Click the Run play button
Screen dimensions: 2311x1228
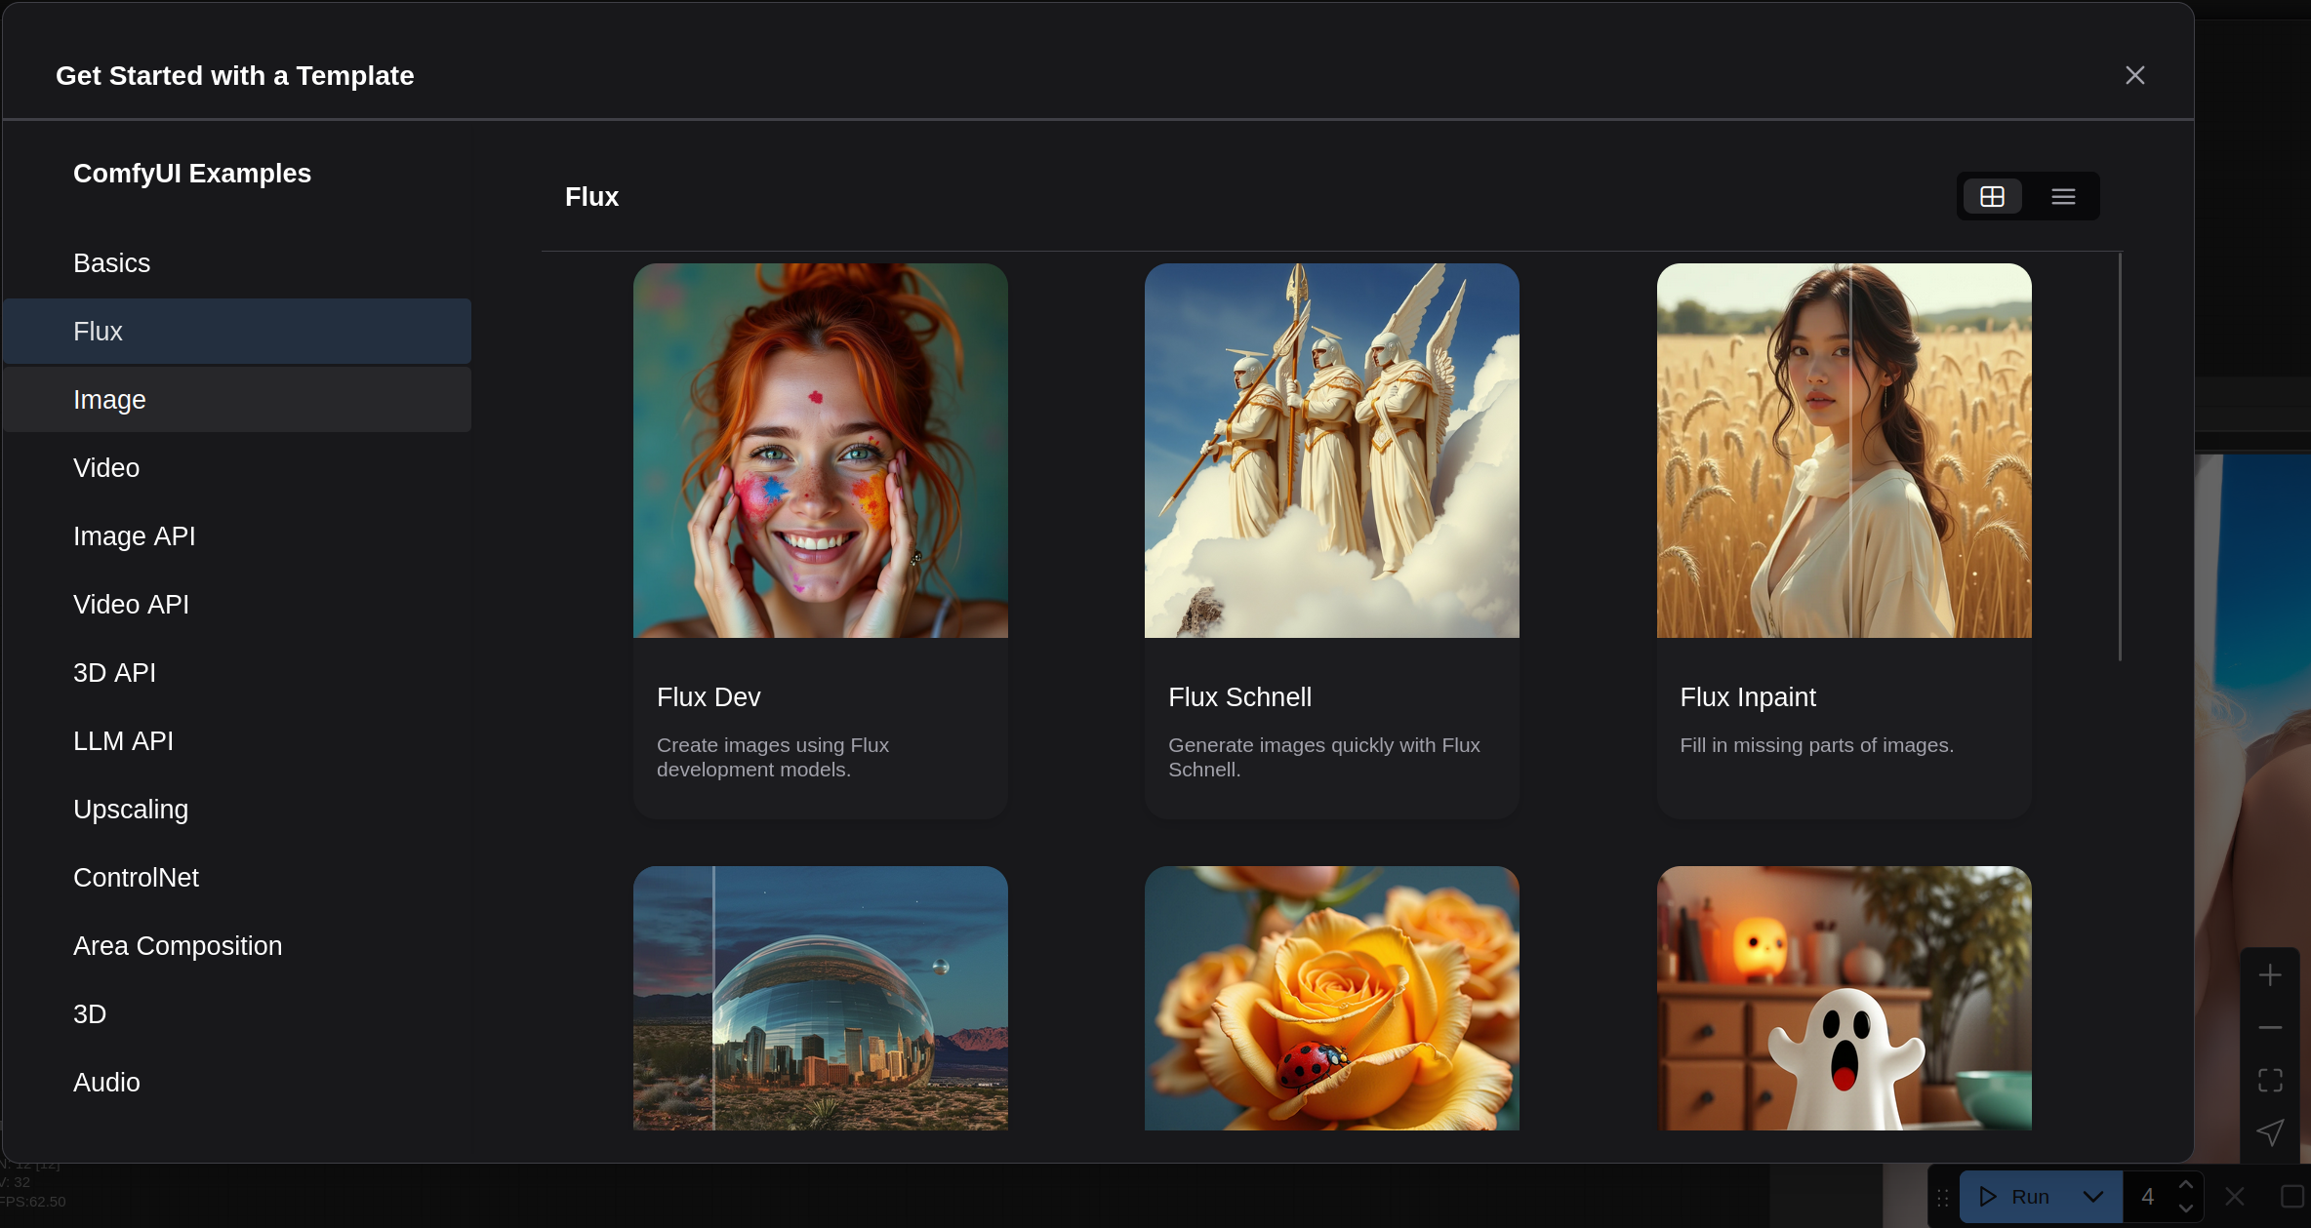coord(2014,1197)
